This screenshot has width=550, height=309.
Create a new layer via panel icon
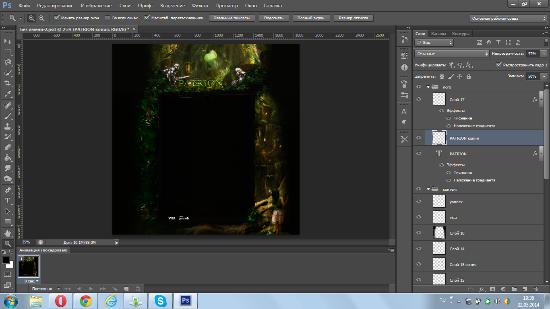pos(525,289)
